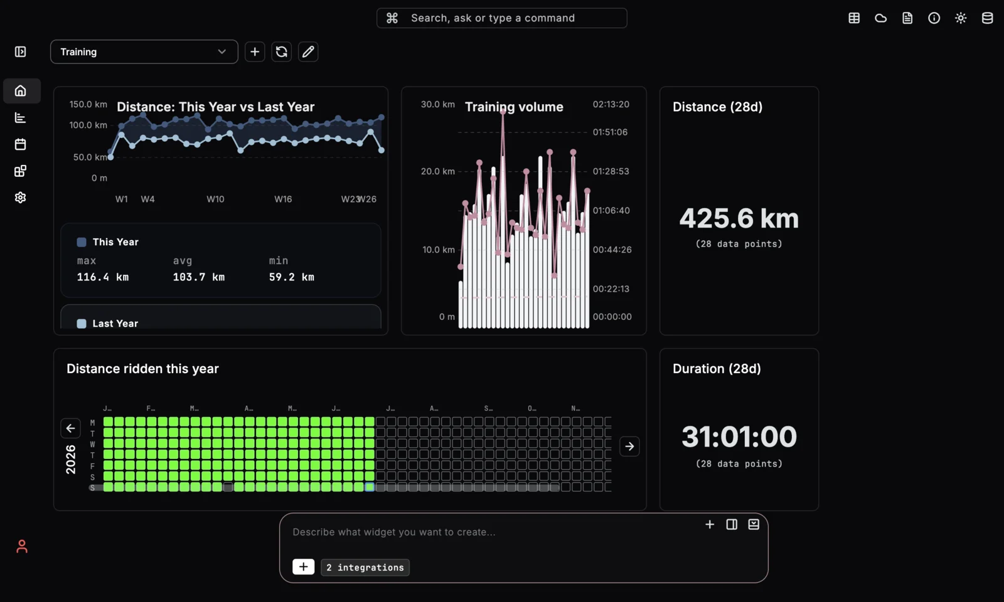1004x602 pixels.
Task: Click the avg 103.7 km value
Action: (x=199, y=277)
